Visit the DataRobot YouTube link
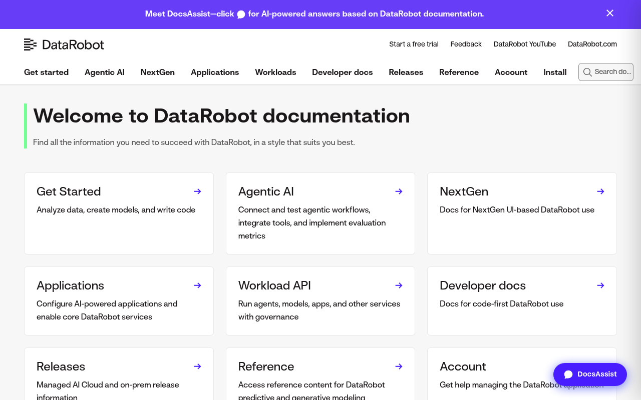 (525, 44)
